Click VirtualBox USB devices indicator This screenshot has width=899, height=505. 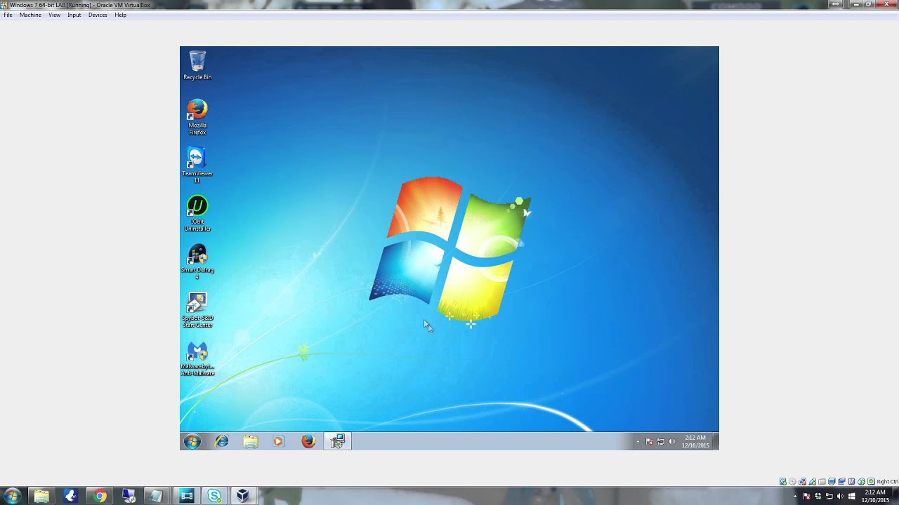point(813,481)
